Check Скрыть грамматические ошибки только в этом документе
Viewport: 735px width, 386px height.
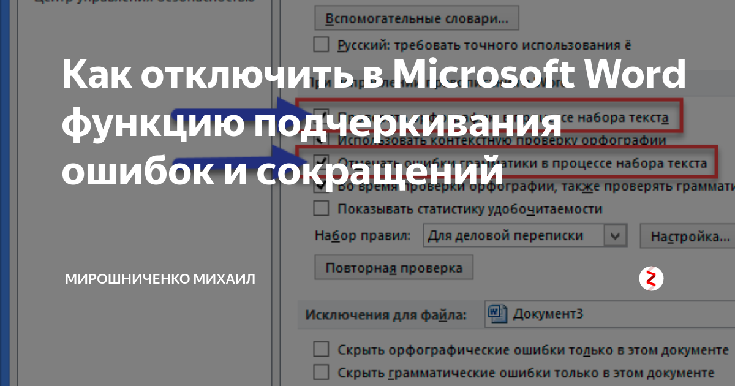pyautogui.click(x=321, y=372)
